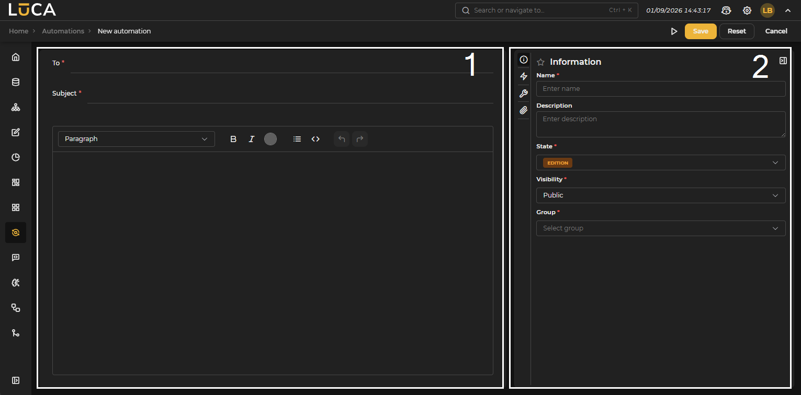Expand the left sidebar with the bottom panel icon

click(16, 380)
